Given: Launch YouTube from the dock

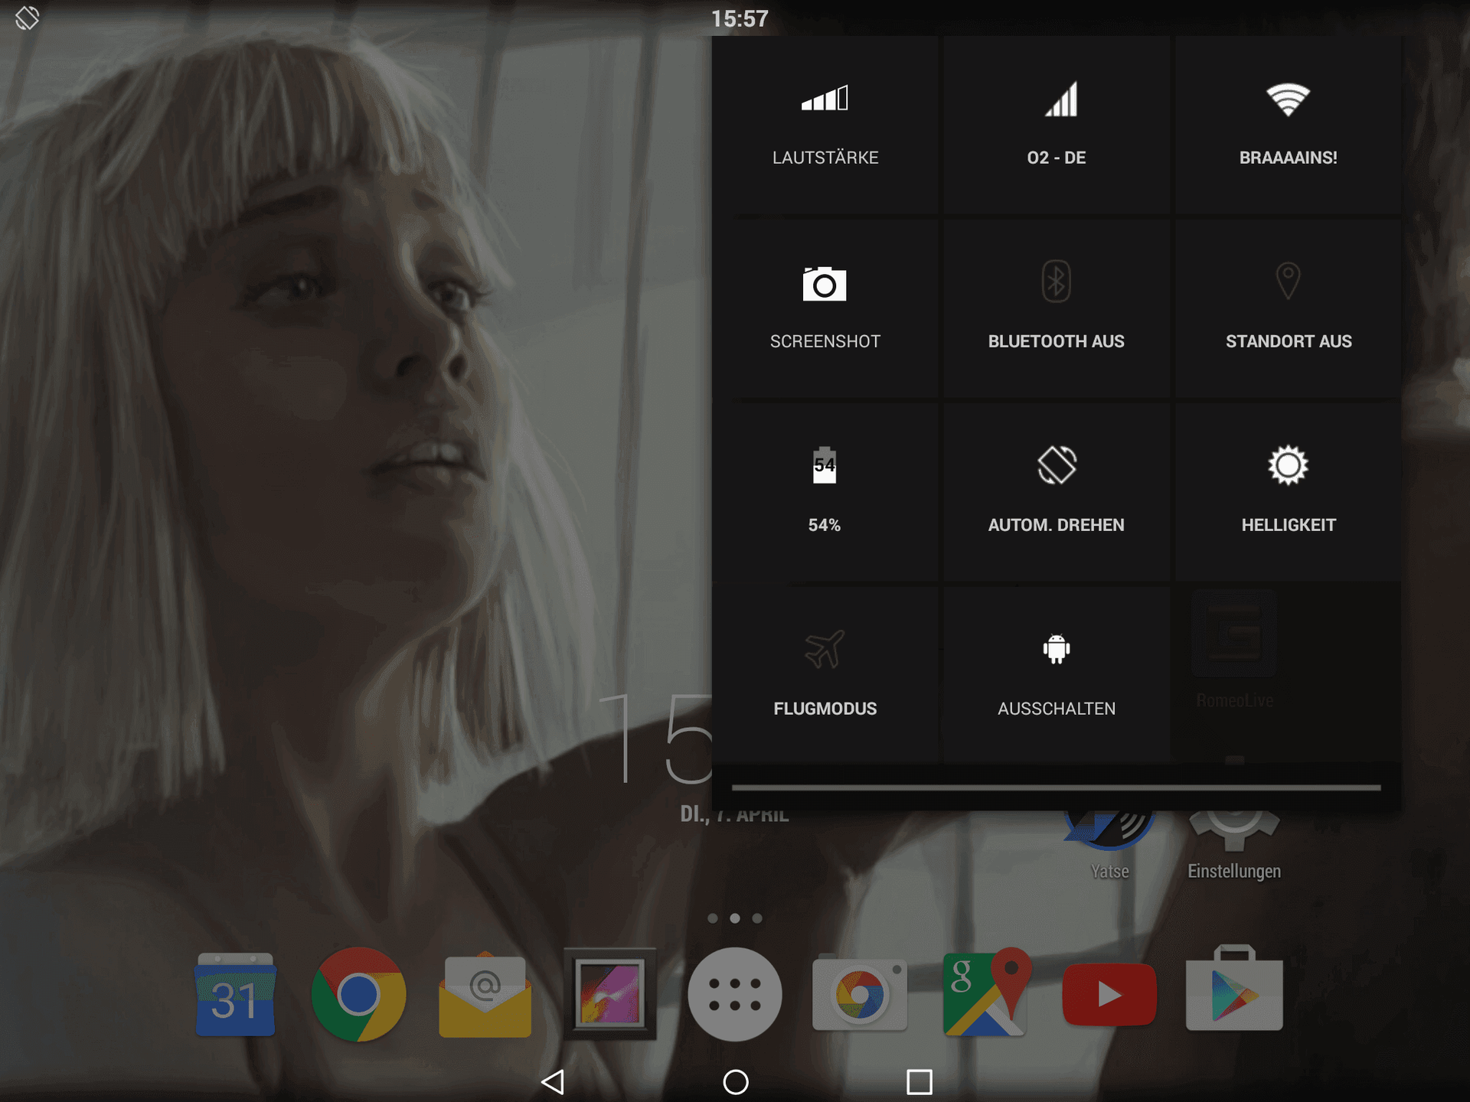Looking at the screenshot, I should [x=1109, y=994].
